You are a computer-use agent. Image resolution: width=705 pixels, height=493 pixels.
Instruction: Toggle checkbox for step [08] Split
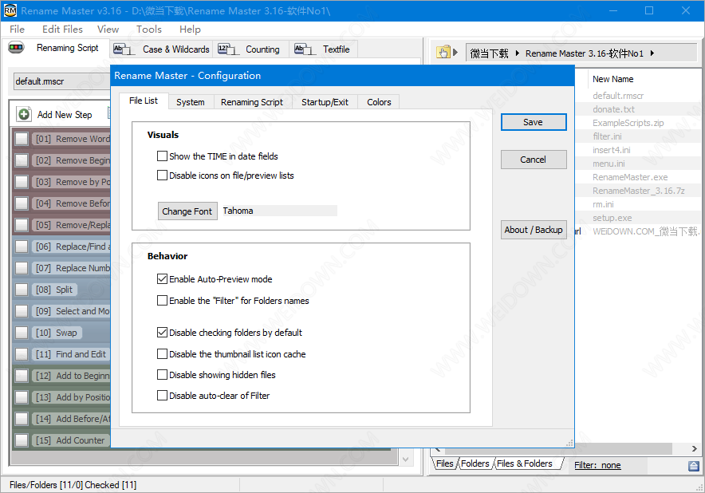(x=22, y=290)
